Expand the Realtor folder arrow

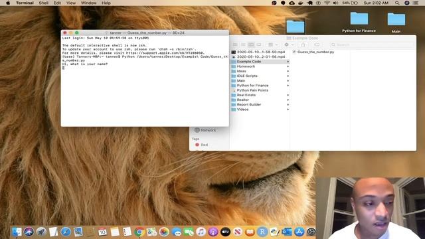[x=288, y=100]
